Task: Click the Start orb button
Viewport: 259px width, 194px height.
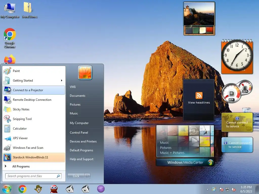Action: [7, 189]
